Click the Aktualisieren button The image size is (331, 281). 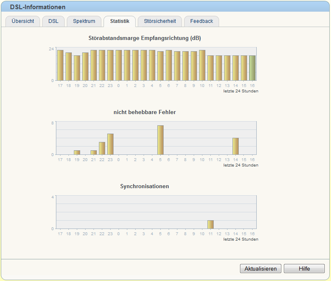260,269
